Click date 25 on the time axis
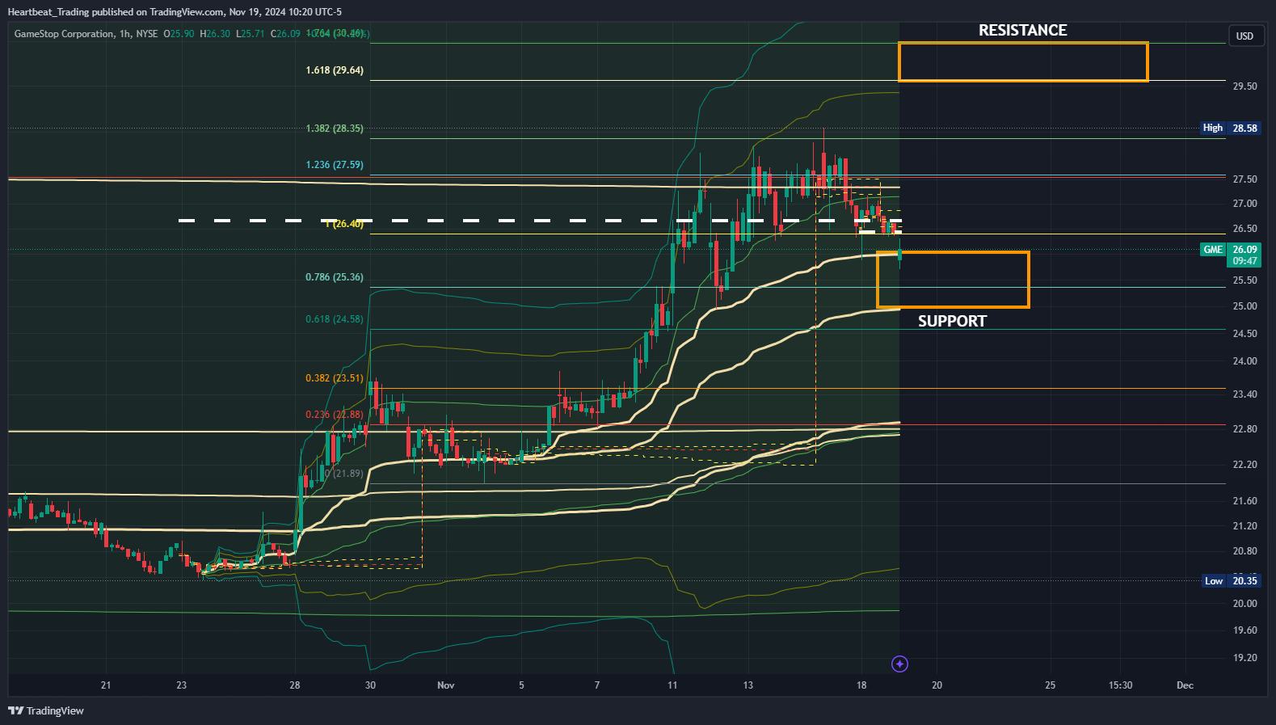 point(1051,685)
